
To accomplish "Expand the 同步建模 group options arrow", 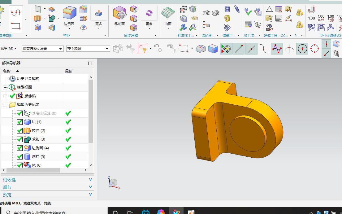I will (x=155, y=35).
